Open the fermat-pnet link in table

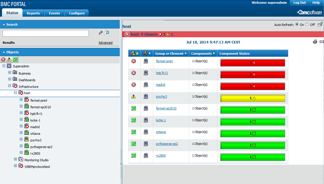coord(164,61)
